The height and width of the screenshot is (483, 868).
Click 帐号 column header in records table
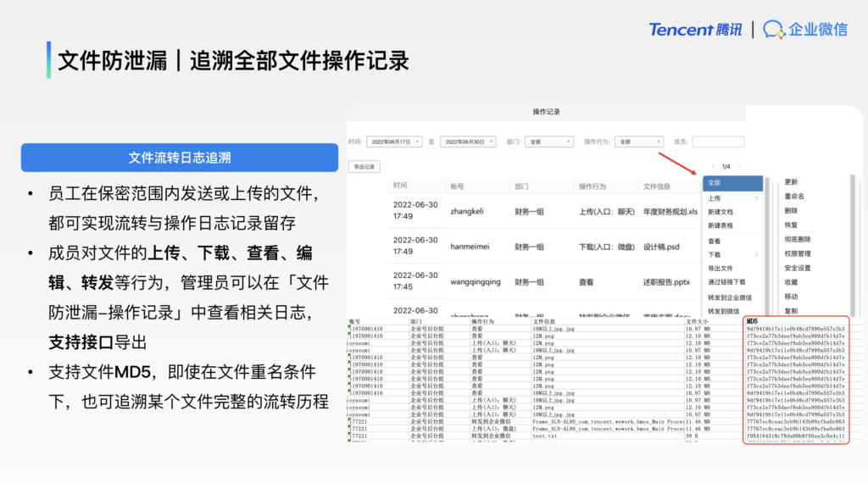pos(457,186)
